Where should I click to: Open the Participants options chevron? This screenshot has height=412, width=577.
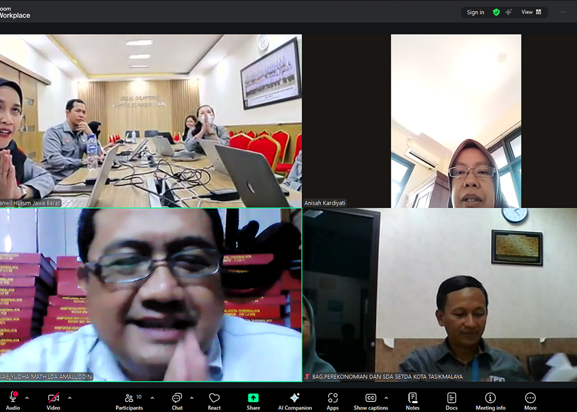point(152,398)
